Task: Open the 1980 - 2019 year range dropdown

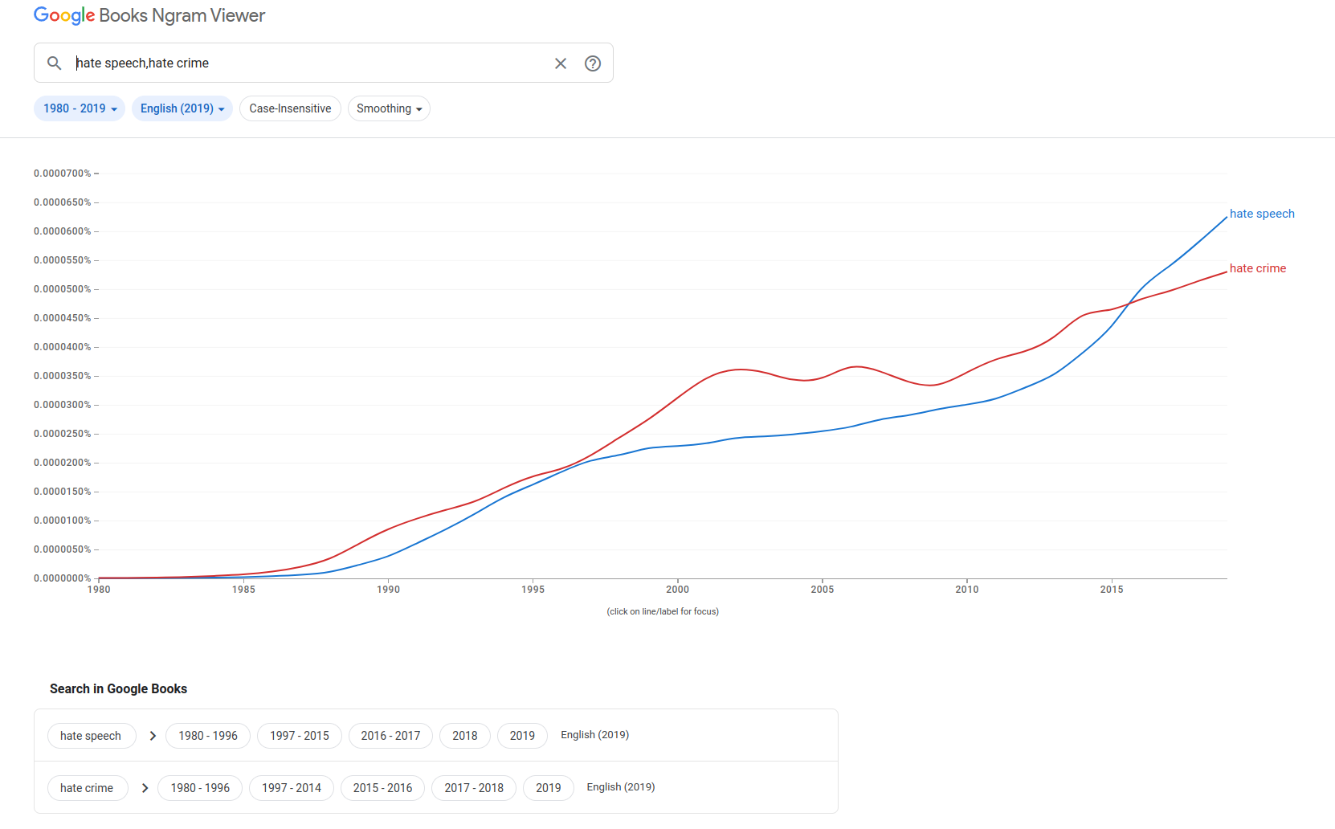Action: click(80, 108)
